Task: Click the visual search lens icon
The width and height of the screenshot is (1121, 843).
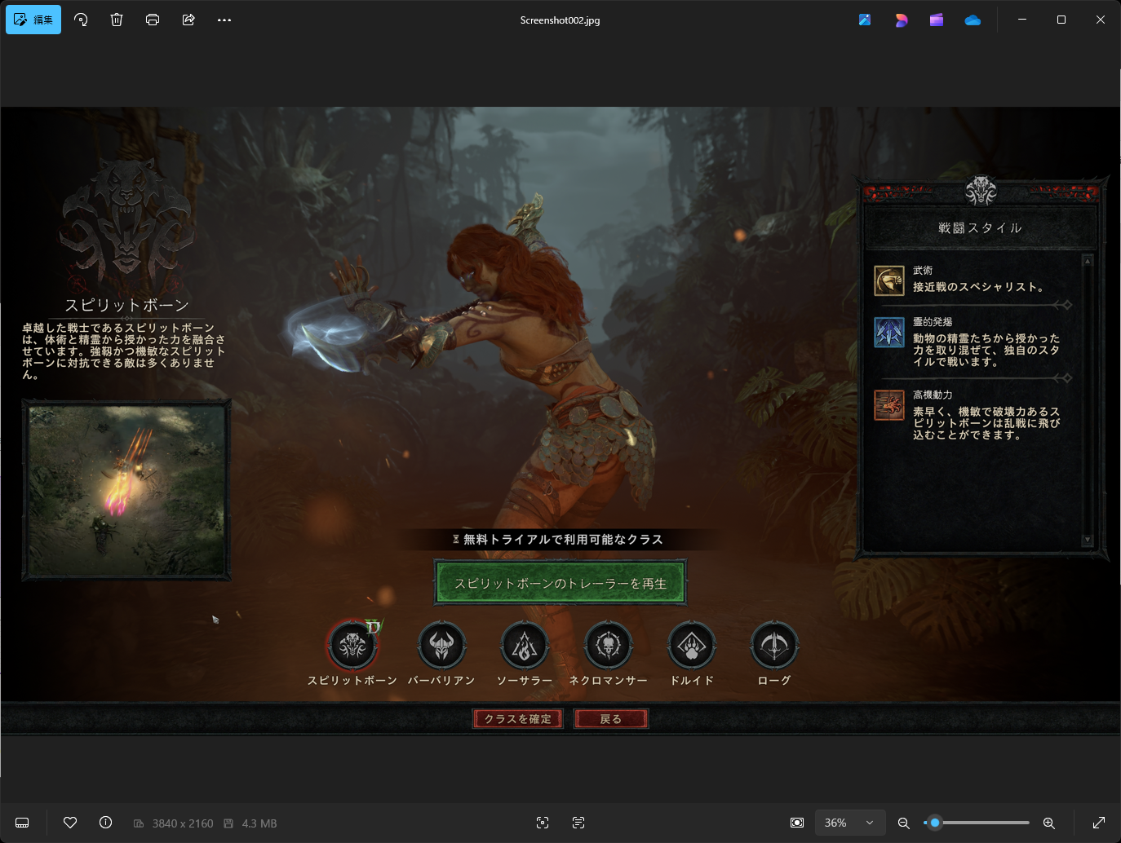Action: tap(543, 823)
